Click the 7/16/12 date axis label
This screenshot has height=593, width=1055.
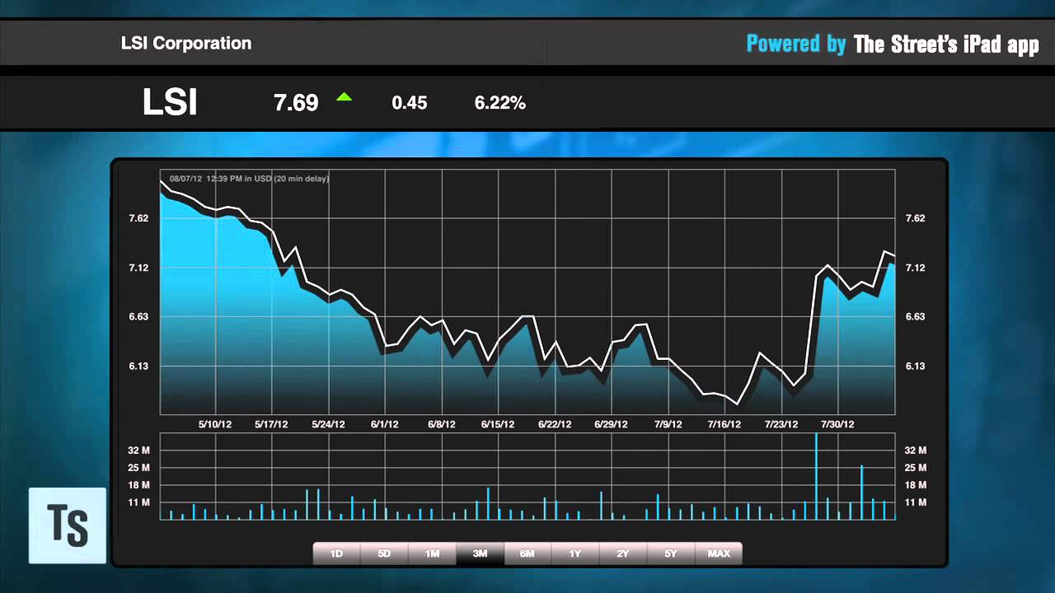tap(724, 425)
